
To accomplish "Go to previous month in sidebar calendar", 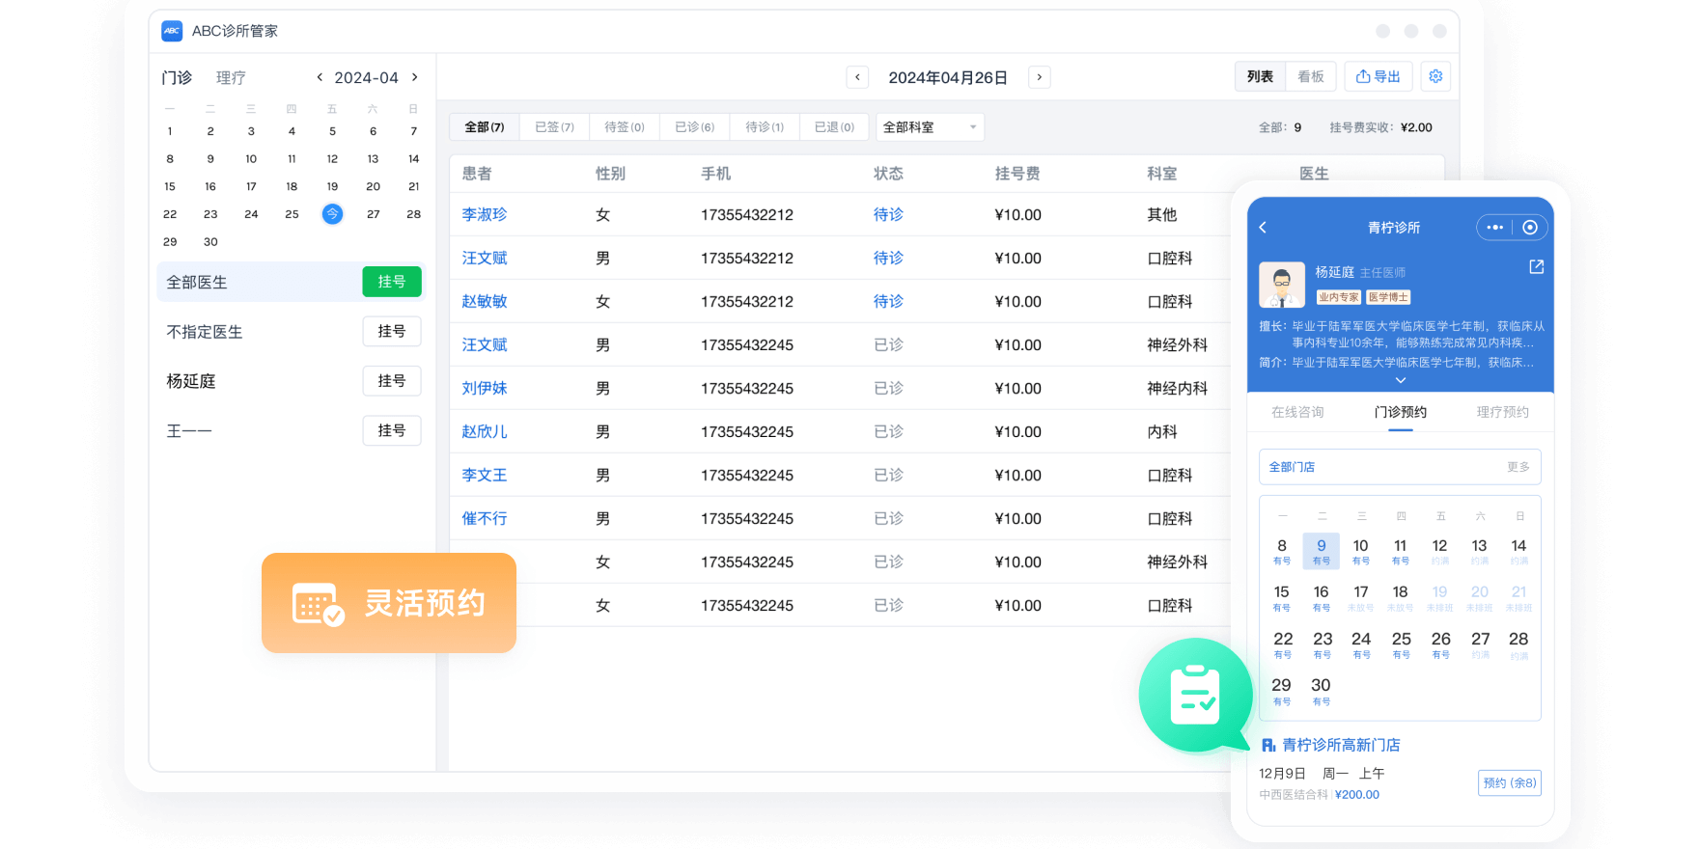I will click(x=320, y=77).
